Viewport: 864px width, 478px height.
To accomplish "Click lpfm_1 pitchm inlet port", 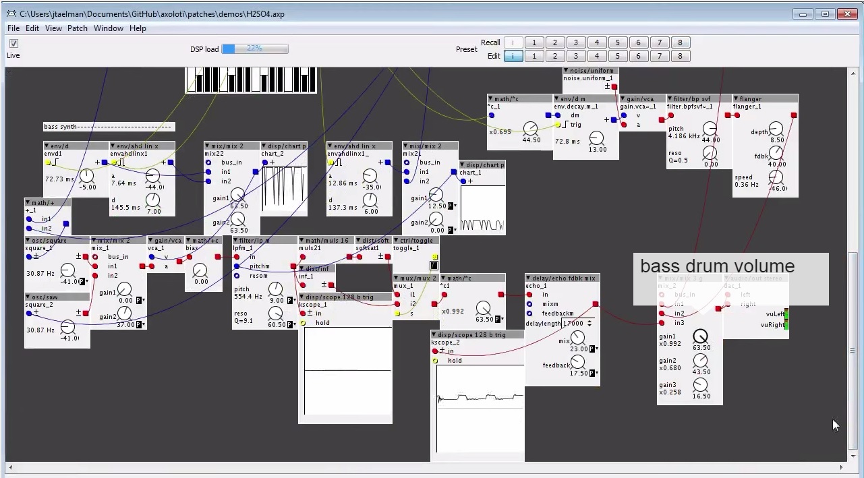I will click(x=237, y=266).
